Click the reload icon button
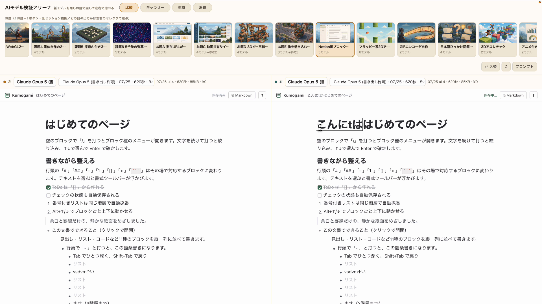 click(506, 67)
